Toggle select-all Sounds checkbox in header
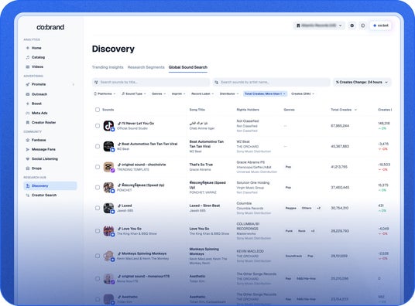This screenshot has width=415, height=306. tap(98, 110)
